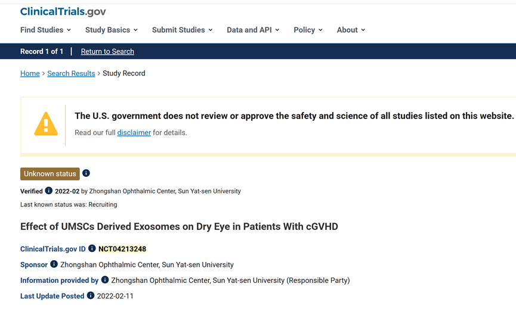Expand the Find Studies dropdown menu
The height and width of the screenshot is (309, 516).
tap(45, 30)
